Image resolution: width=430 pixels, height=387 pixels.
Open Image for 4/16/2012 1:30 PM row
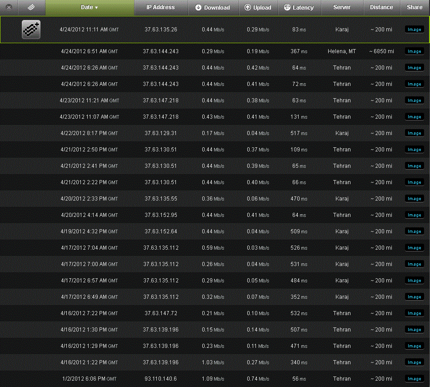point(415,330)
